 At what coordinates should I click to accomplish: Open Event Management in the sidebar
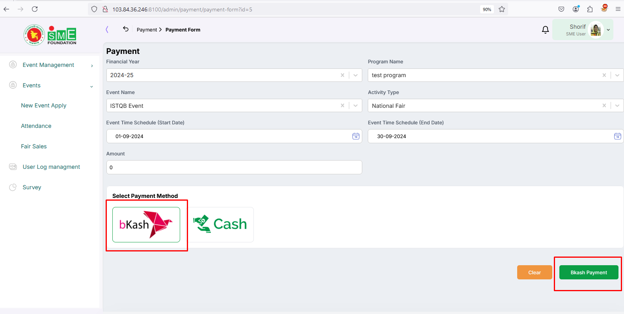[48, 65]
